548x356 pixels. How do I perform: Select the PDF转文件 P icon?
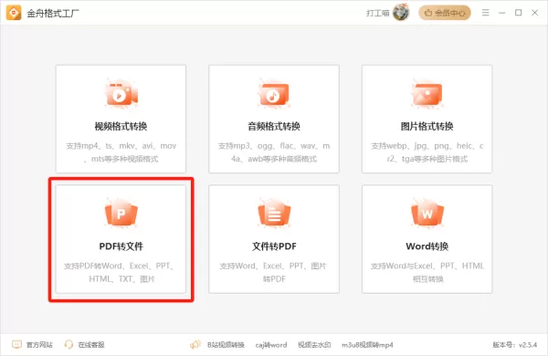(121, 213)
